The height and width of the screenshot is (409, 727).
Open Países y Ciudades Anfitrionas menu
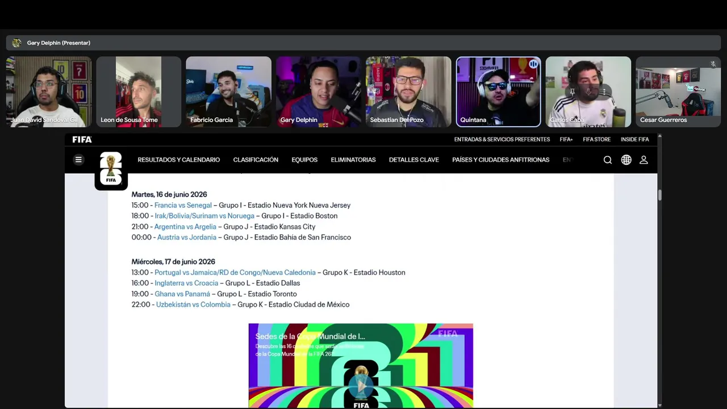(500, 160)
